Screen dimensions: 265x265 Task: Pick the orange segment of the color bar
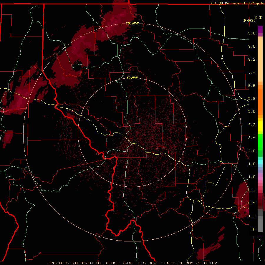coord(260,101)
